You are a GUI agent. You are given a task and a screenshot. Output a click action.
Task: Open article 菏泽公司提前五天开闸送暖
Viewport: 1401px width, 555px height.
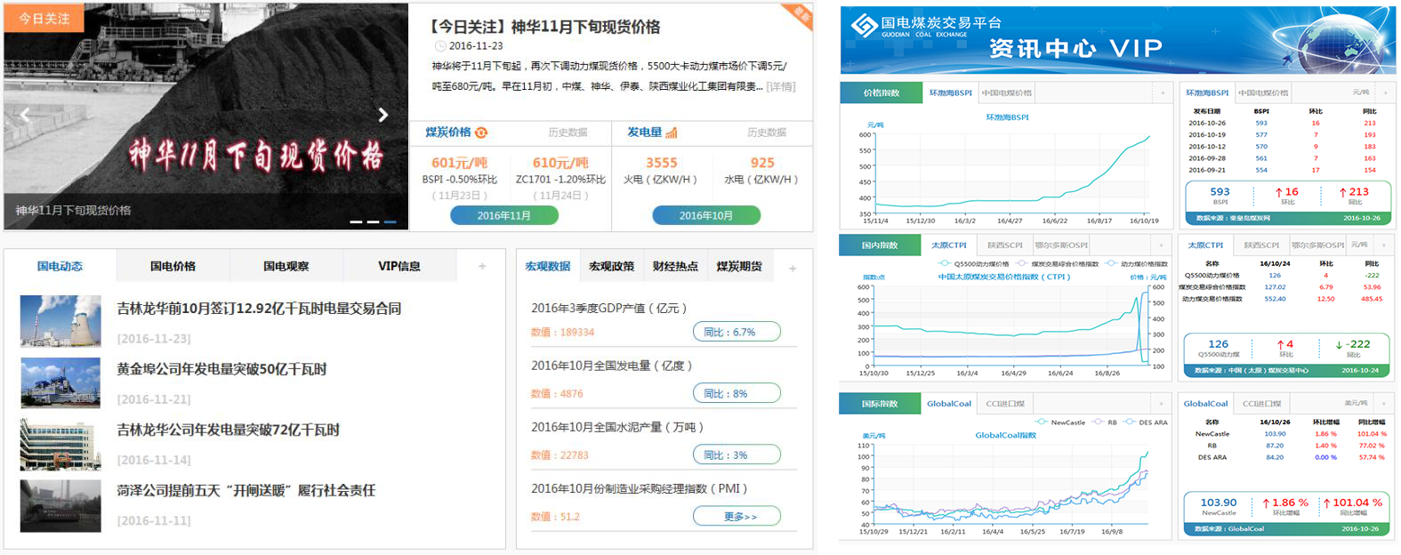click(x=246, y=490)
